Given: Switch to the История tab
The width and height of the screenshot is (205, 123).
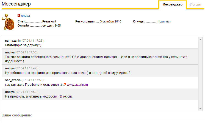Looking at the screenshot, I should tap(196, 5).
